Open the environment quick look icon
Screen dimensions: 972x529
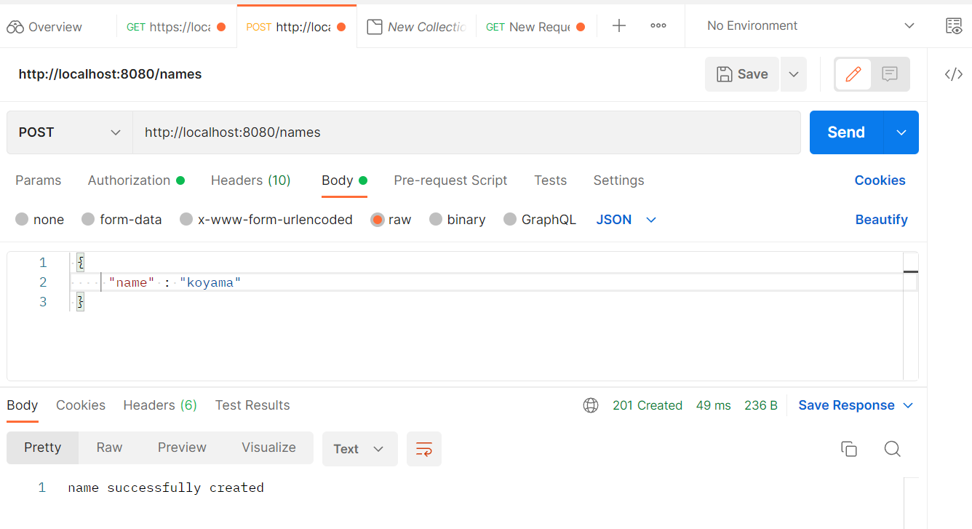click(954, 25)
